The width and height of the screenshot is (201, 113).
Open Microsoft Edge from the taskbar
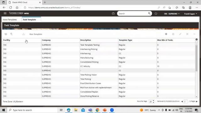point(68,110)
